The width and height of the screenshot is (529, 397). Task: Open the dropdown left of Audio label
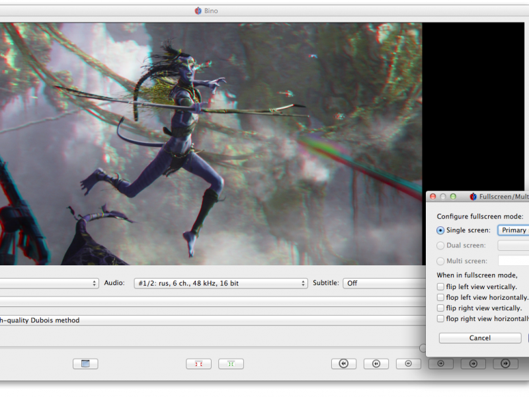coord(49,283)
